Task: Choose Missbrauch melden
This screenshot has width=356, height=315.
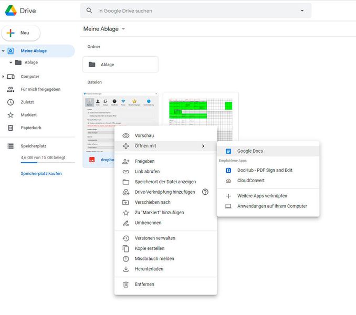Action: 165,259
